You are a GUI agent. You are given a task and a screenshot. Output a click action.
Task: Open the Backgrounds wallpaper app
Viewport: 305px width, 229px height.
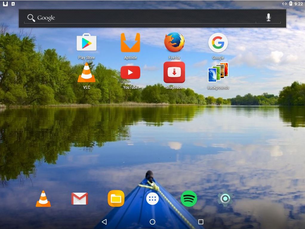tap(218, 72)
